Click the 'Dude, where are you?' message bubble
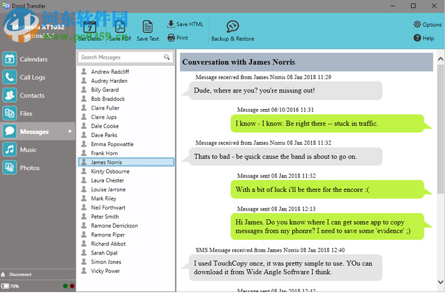Viewport: 446px width, 294px height. (285, 91)
